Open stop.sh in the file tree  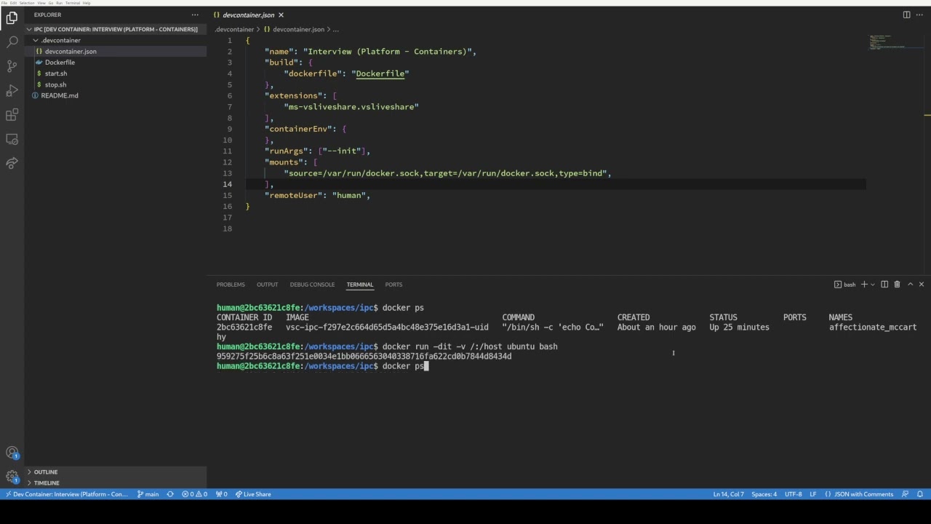(115, 84)
